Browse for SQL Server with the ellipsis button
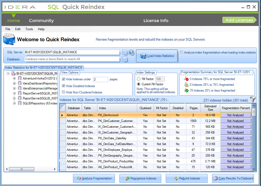The height and width of the screenshot is (186, 261). point(125,52)
